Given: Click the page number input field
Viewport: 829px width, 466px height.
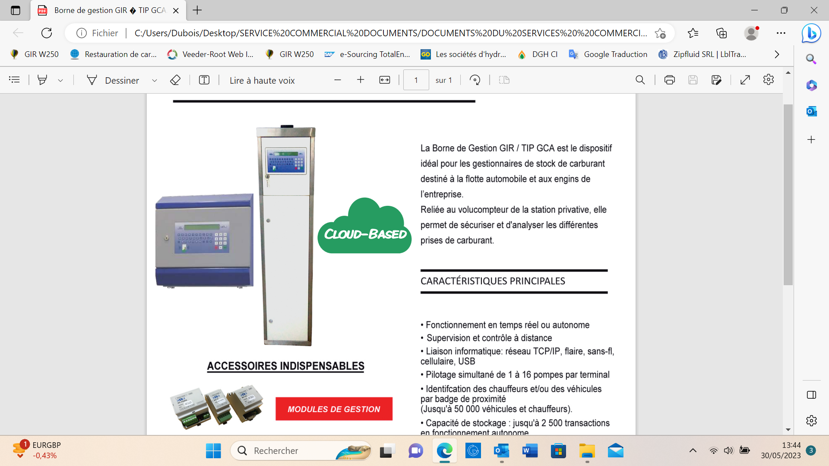Looking at the screenshot, I should click(x=416, y=80).
